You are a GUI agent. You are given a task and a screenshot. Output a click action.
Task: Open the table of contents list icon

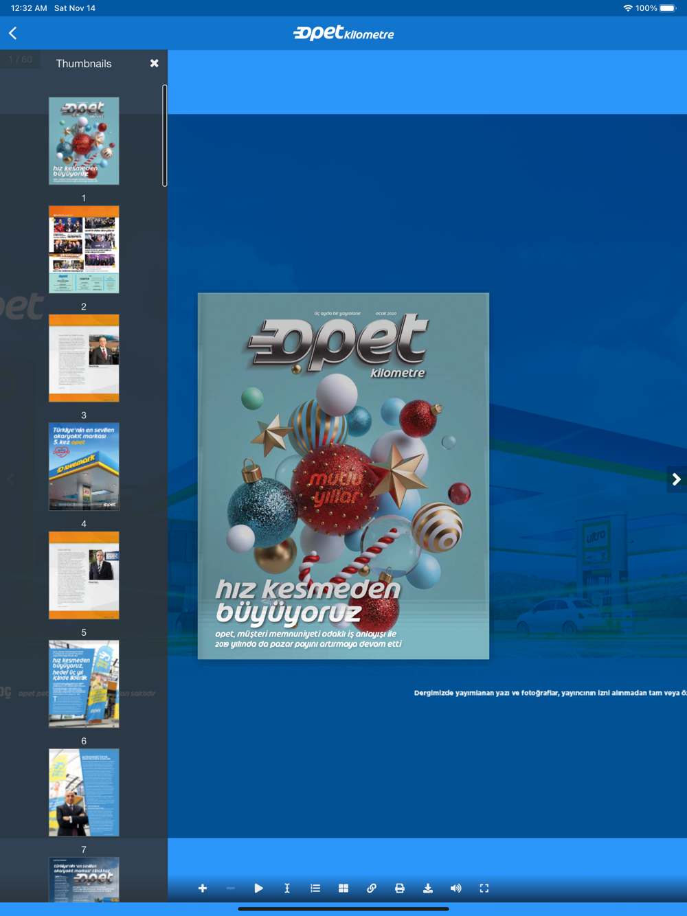[315, 889]
